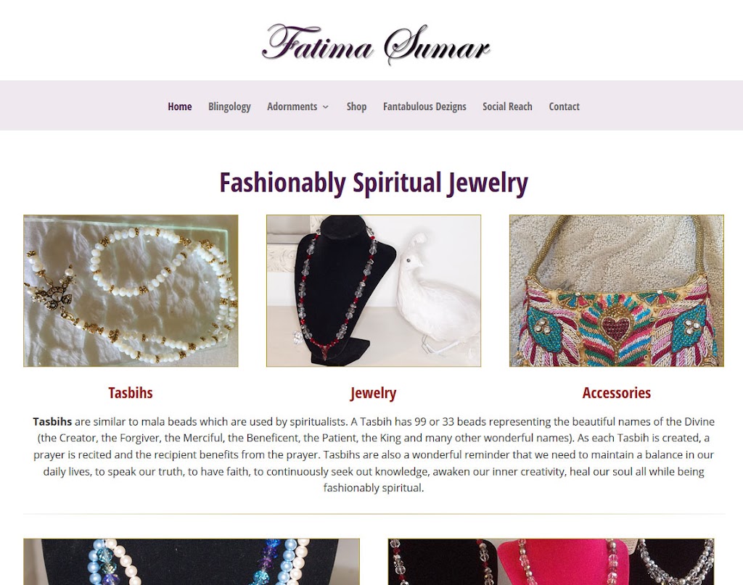743x585 pixels.
Task: Open the Contact page
Action: [564, 107]
